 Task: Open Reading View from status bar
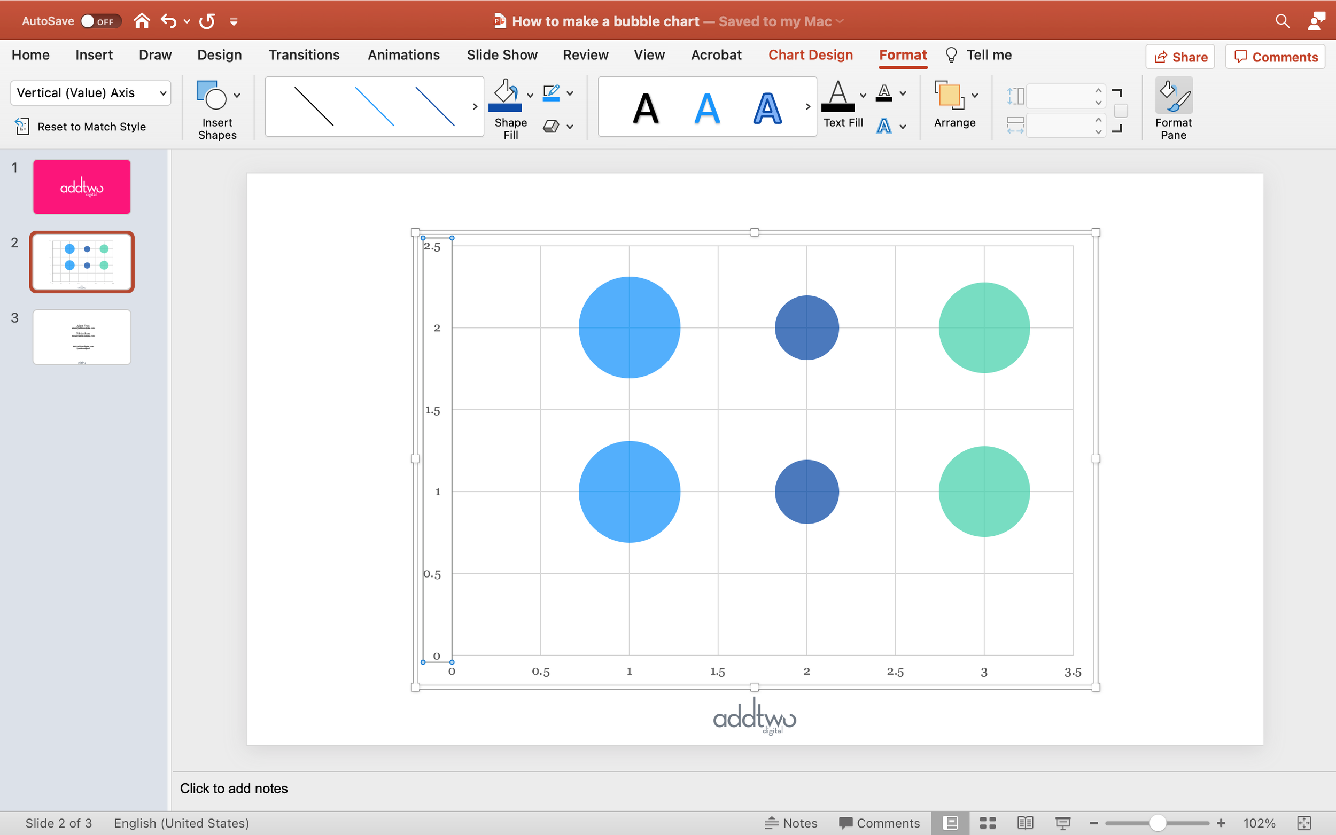(x=1025, y=823)
